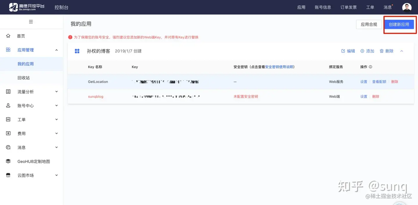This screenshot has width=418, height=205.
Task: Expand the 账号中心 chevron
Action: pyautogui.click(x=57, y=106)
